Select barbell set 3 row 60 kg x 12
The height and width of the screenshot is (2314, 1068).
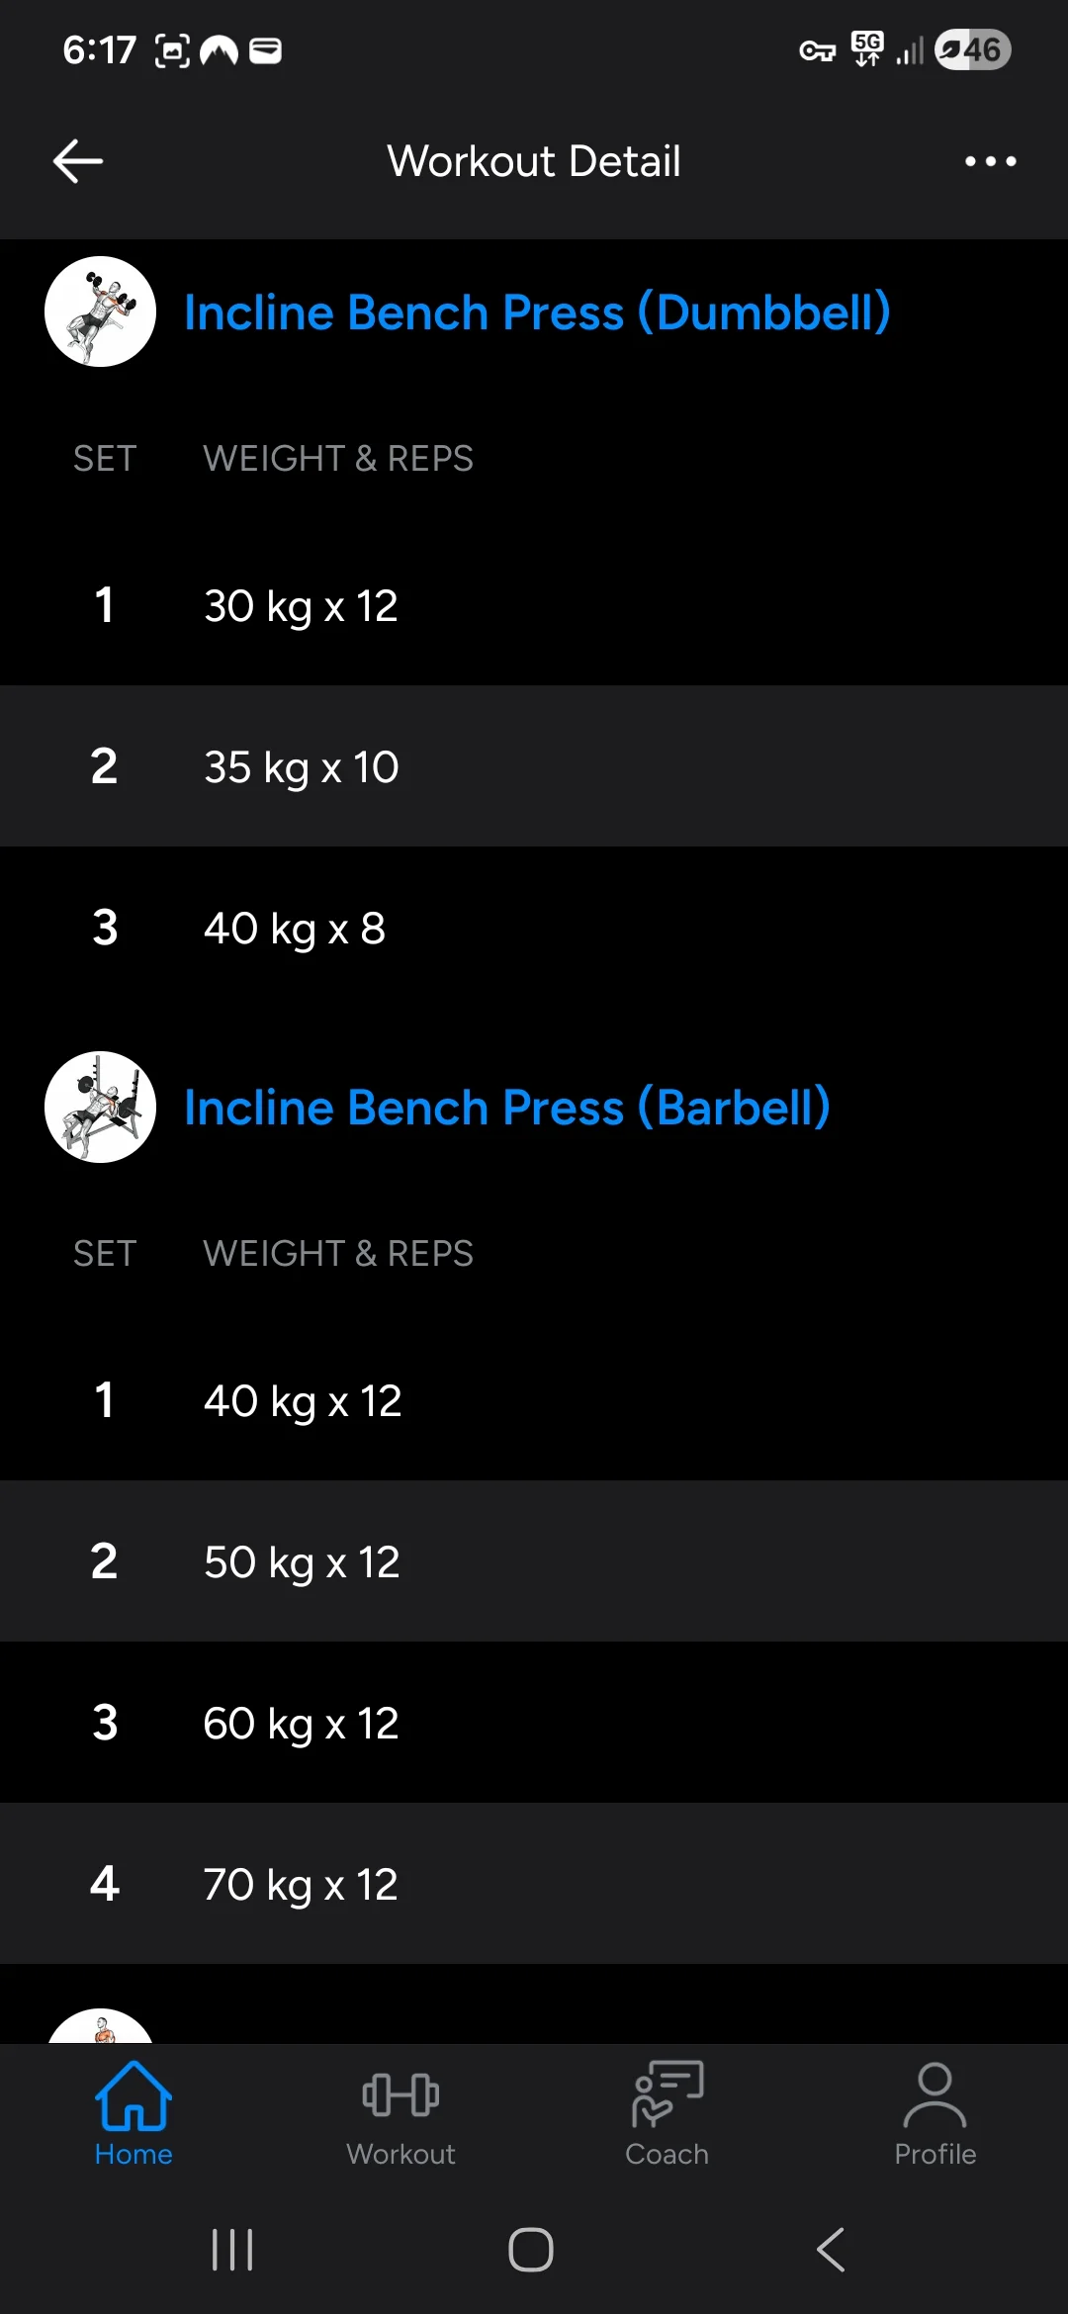pos(534,1723)
